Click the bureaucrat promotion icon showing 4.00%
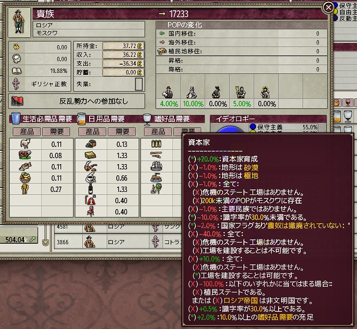 (x=167, y=92)
